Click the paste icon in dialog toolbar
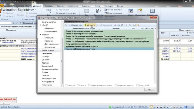Viewport: 194px width, 109px height. point(122,25)
